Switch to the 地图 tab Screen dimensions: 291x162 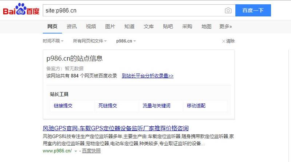tap(206, 26)
